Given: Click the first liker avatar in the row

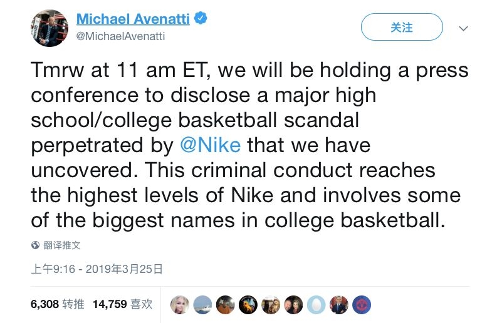Looking at the screenshot, I should 180,304.
